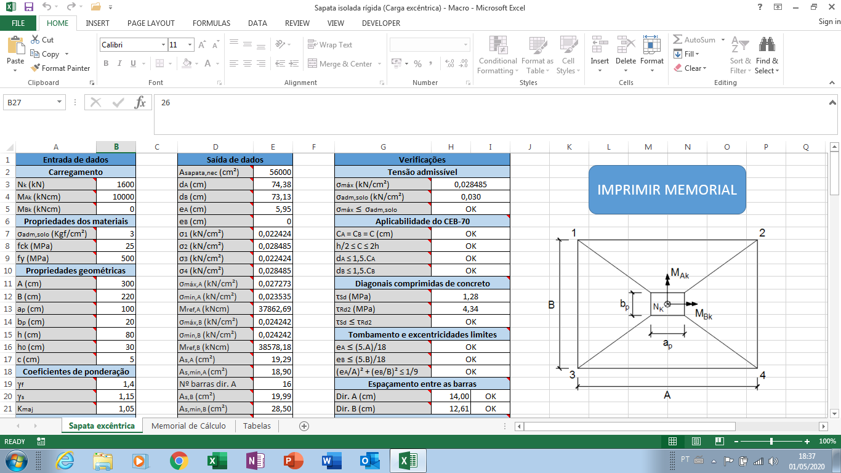Click the zoom in plus button
This screenshot has width=841, height=473.
click(807, 442)
